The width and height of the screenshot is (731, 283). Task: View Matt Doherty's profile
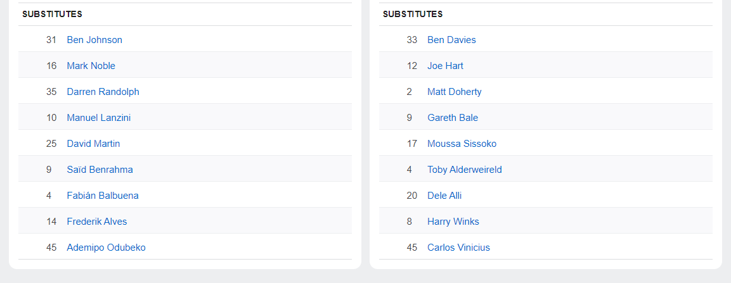[x=454, y=92]
